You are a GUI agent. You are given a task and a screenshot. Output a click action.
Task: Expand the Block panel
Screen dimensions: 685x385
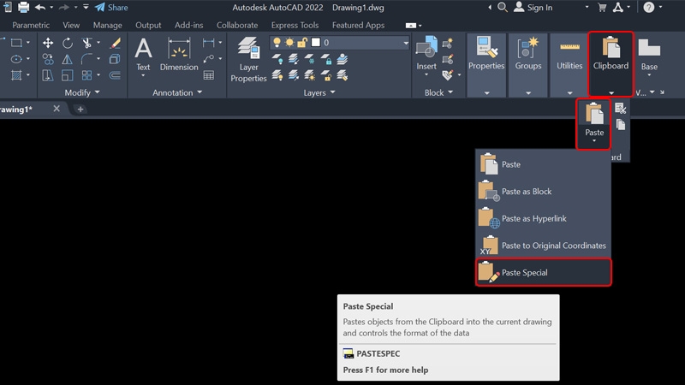(x=438, y=92)
